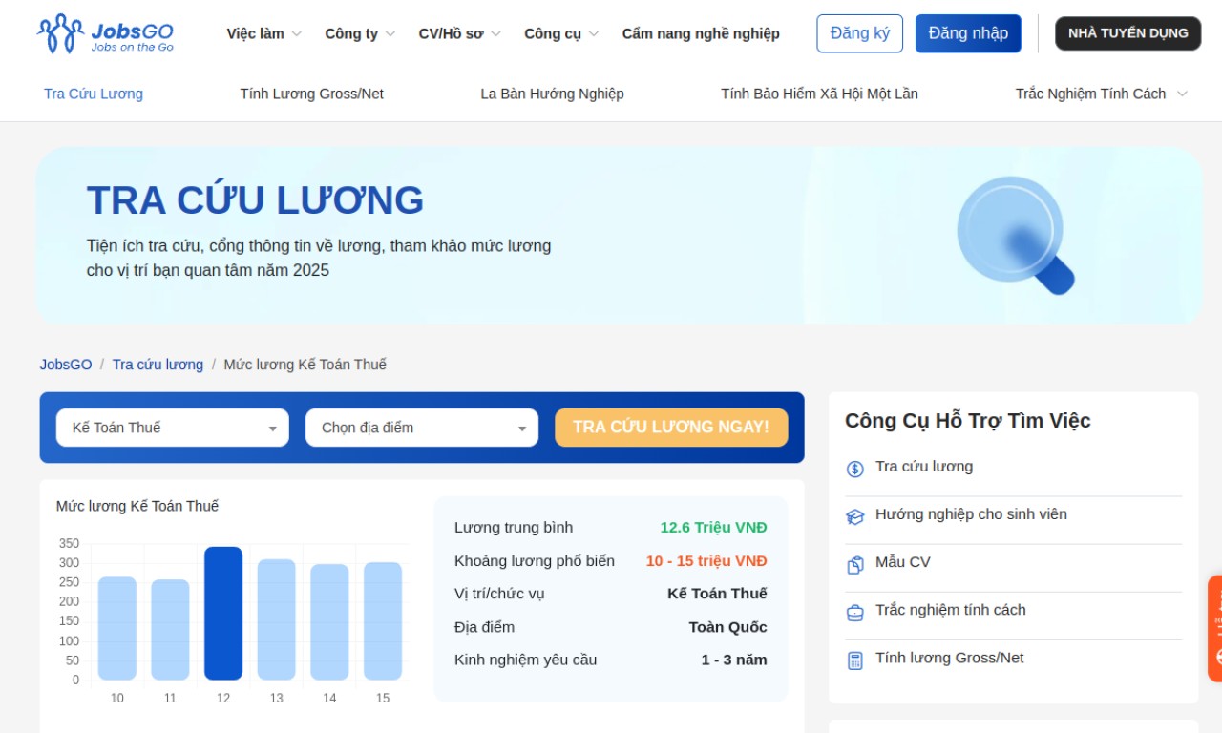
Task: Click the magnifying glass banner illustration
Action: (1015, 235)
